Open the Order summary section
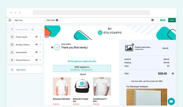 point(26,29)
